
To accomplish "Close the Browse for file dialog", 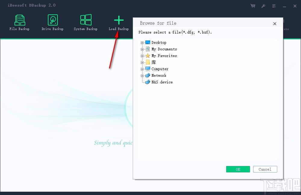I will click(x=275, y=23).
